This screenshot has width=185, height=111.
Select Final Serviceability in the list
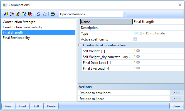(16, 38)
